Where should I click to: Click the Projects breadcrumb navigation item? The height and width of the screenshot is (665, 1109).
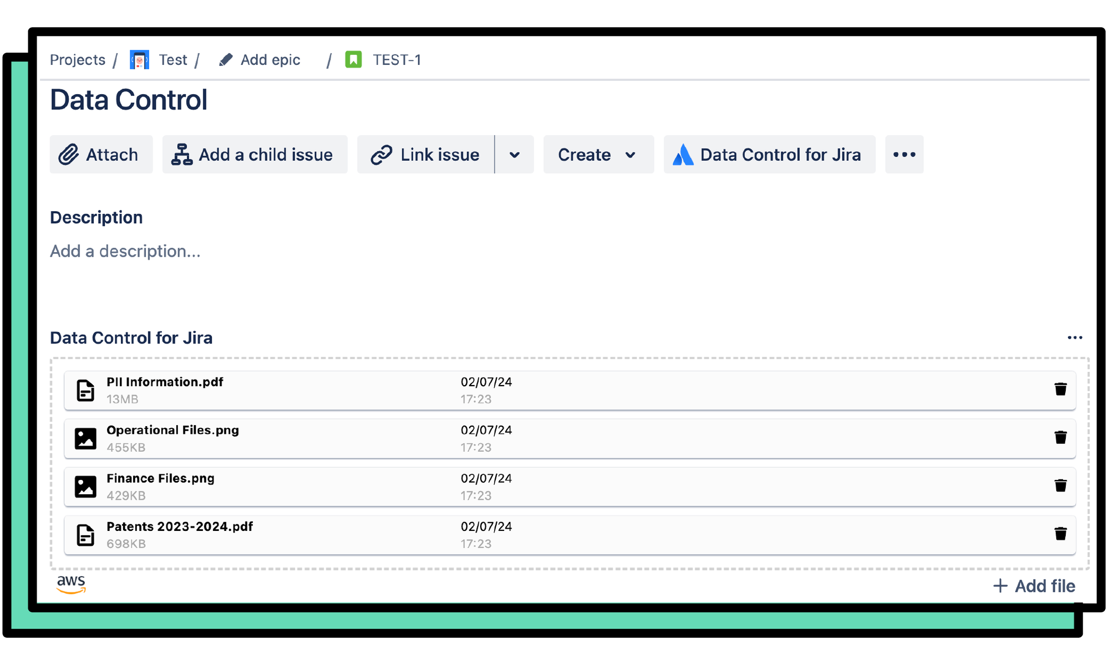point(77,59)
